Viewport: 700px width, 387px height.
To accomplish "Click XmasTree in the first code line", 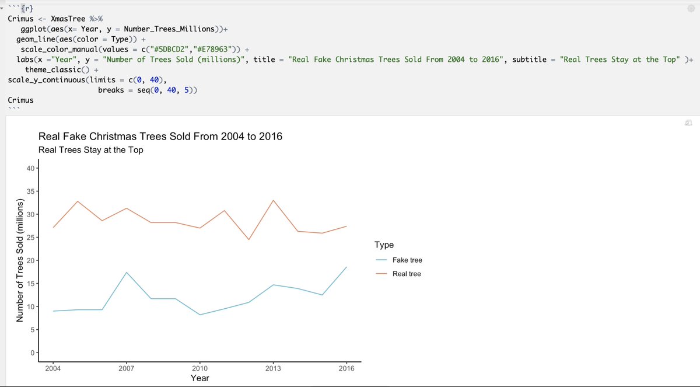I will coord(68,19).
